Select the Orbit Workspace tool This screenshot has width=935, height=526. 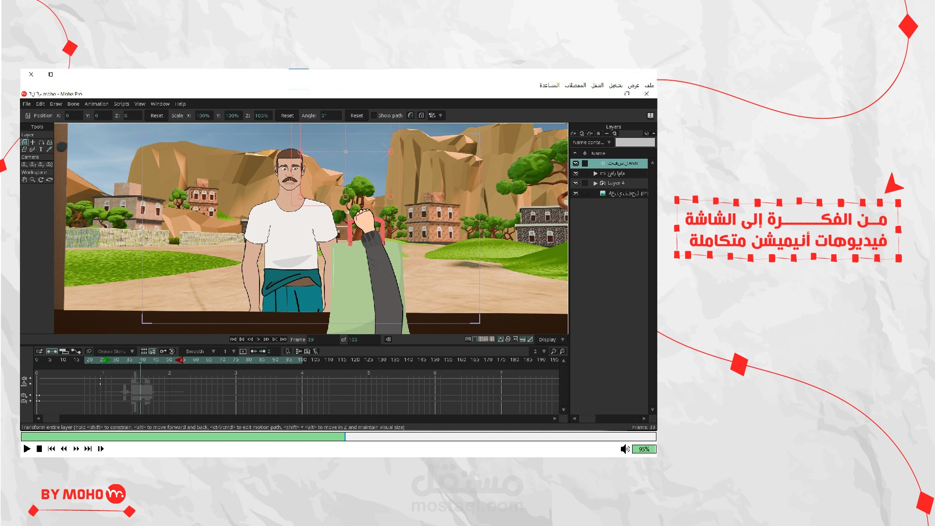pos(49,180)
